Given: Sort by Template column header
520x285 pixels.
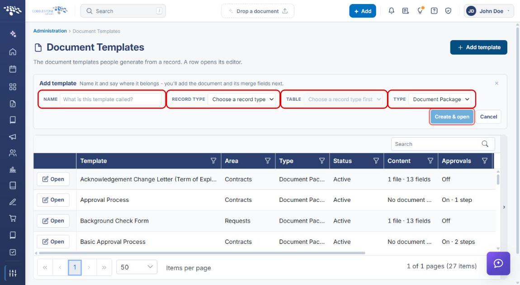Looking at the screenshot, I should (x=94, y=161).
